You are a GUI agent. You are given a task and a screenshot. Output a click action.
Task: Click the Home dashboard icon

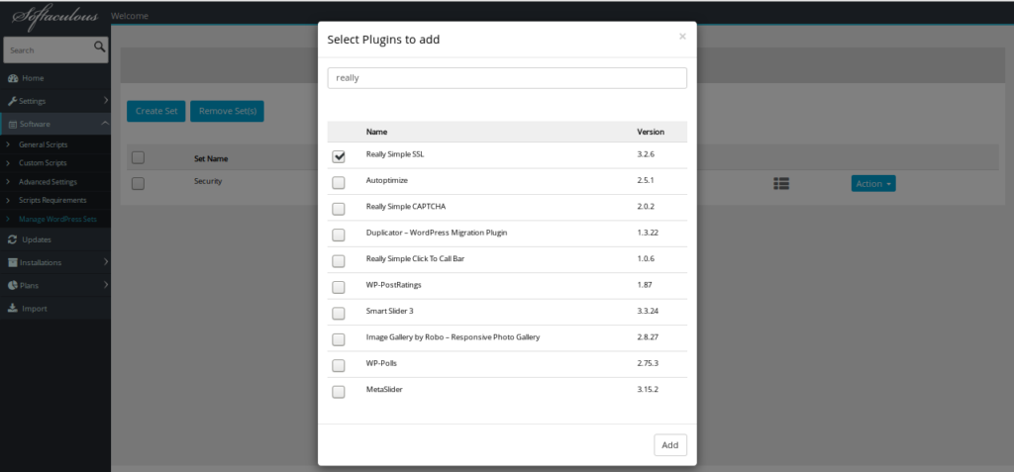[x=12, y=78]
